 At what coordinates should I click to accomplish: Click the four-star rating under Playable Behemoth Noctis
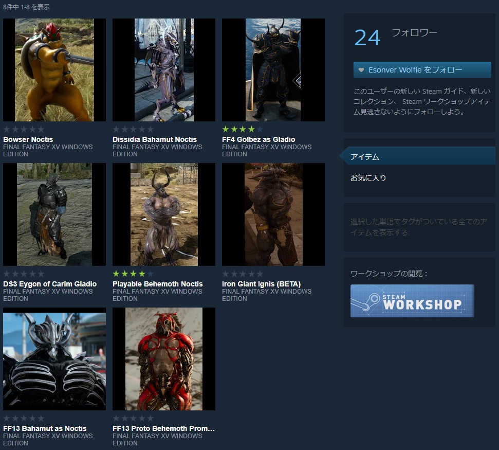133,274
